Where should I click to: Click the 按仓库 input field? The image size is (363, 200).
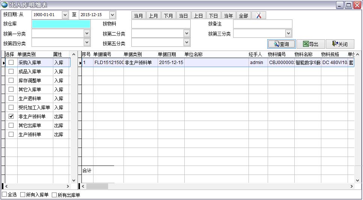click(x=61, y=24)
